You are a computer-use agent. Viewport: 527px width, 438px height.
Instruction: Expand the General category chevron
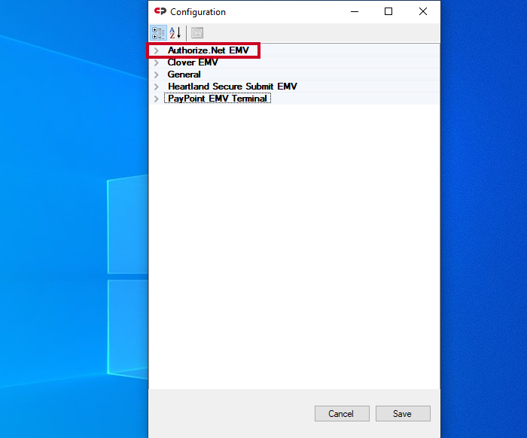point(157,75)
